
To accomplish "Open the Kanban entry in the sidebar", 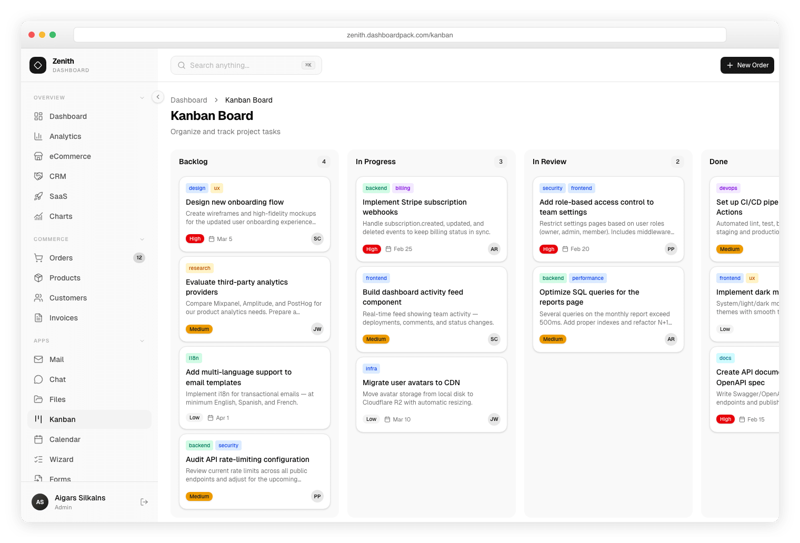I will point(63,419).
